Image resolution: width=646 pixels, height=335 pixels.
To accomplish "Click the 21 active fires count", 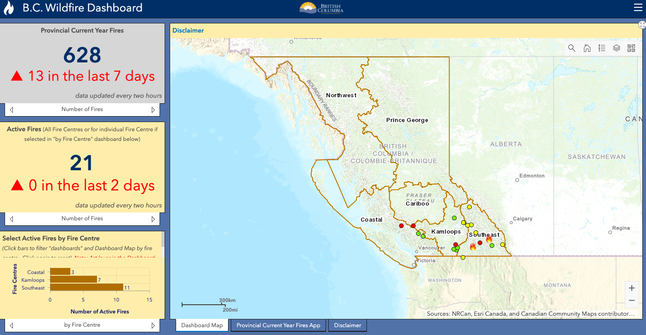I will pos(82,163).
